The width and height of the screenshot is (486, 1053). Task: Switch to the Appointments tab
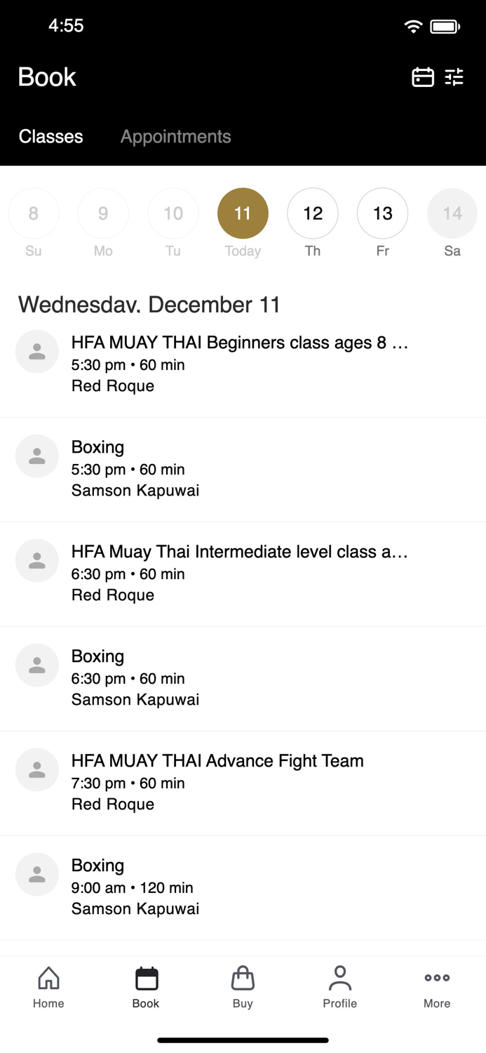click(175, 136)
